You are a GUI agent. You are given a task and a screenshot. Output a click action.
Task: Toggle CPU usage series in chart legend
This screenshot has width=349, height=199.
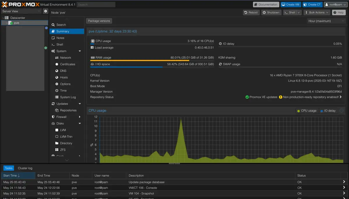point(307,111)
